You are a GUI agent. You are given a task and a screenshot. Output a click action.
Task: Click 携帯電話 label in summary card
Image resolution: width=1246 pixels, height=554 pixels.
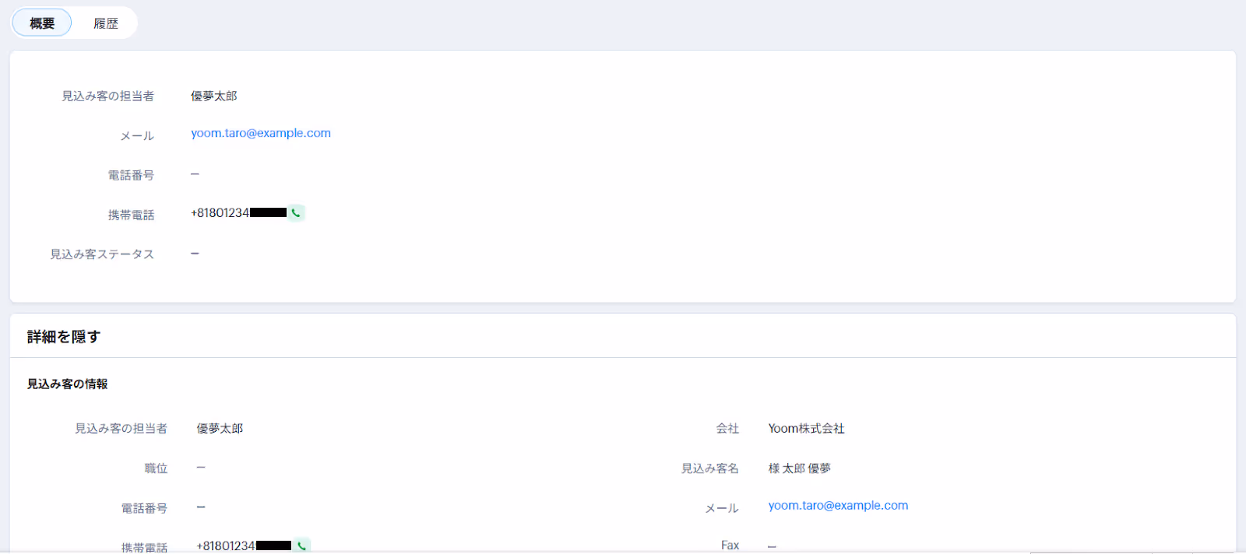click(131, 215)
